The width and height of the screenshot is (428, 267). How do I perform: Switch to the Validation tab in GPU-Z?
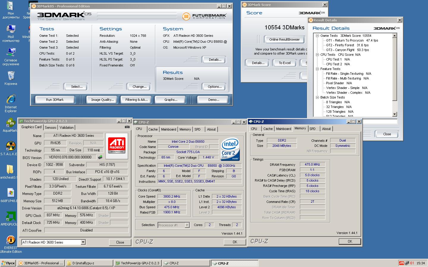(x=67, y=128)
